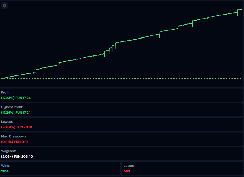This screenshot has width=244, height=177.
Task: Click the chart's starting point on the baseline
Action: coord(2,78)
